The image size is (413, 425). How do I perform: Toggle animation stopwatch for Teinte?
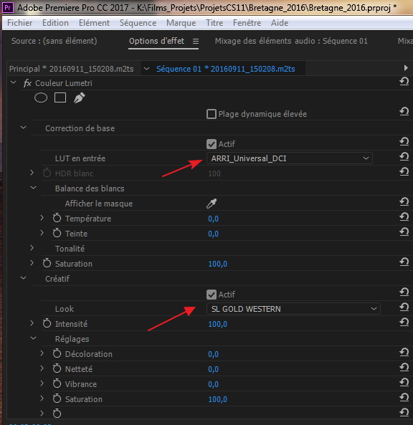click(57, 233)
